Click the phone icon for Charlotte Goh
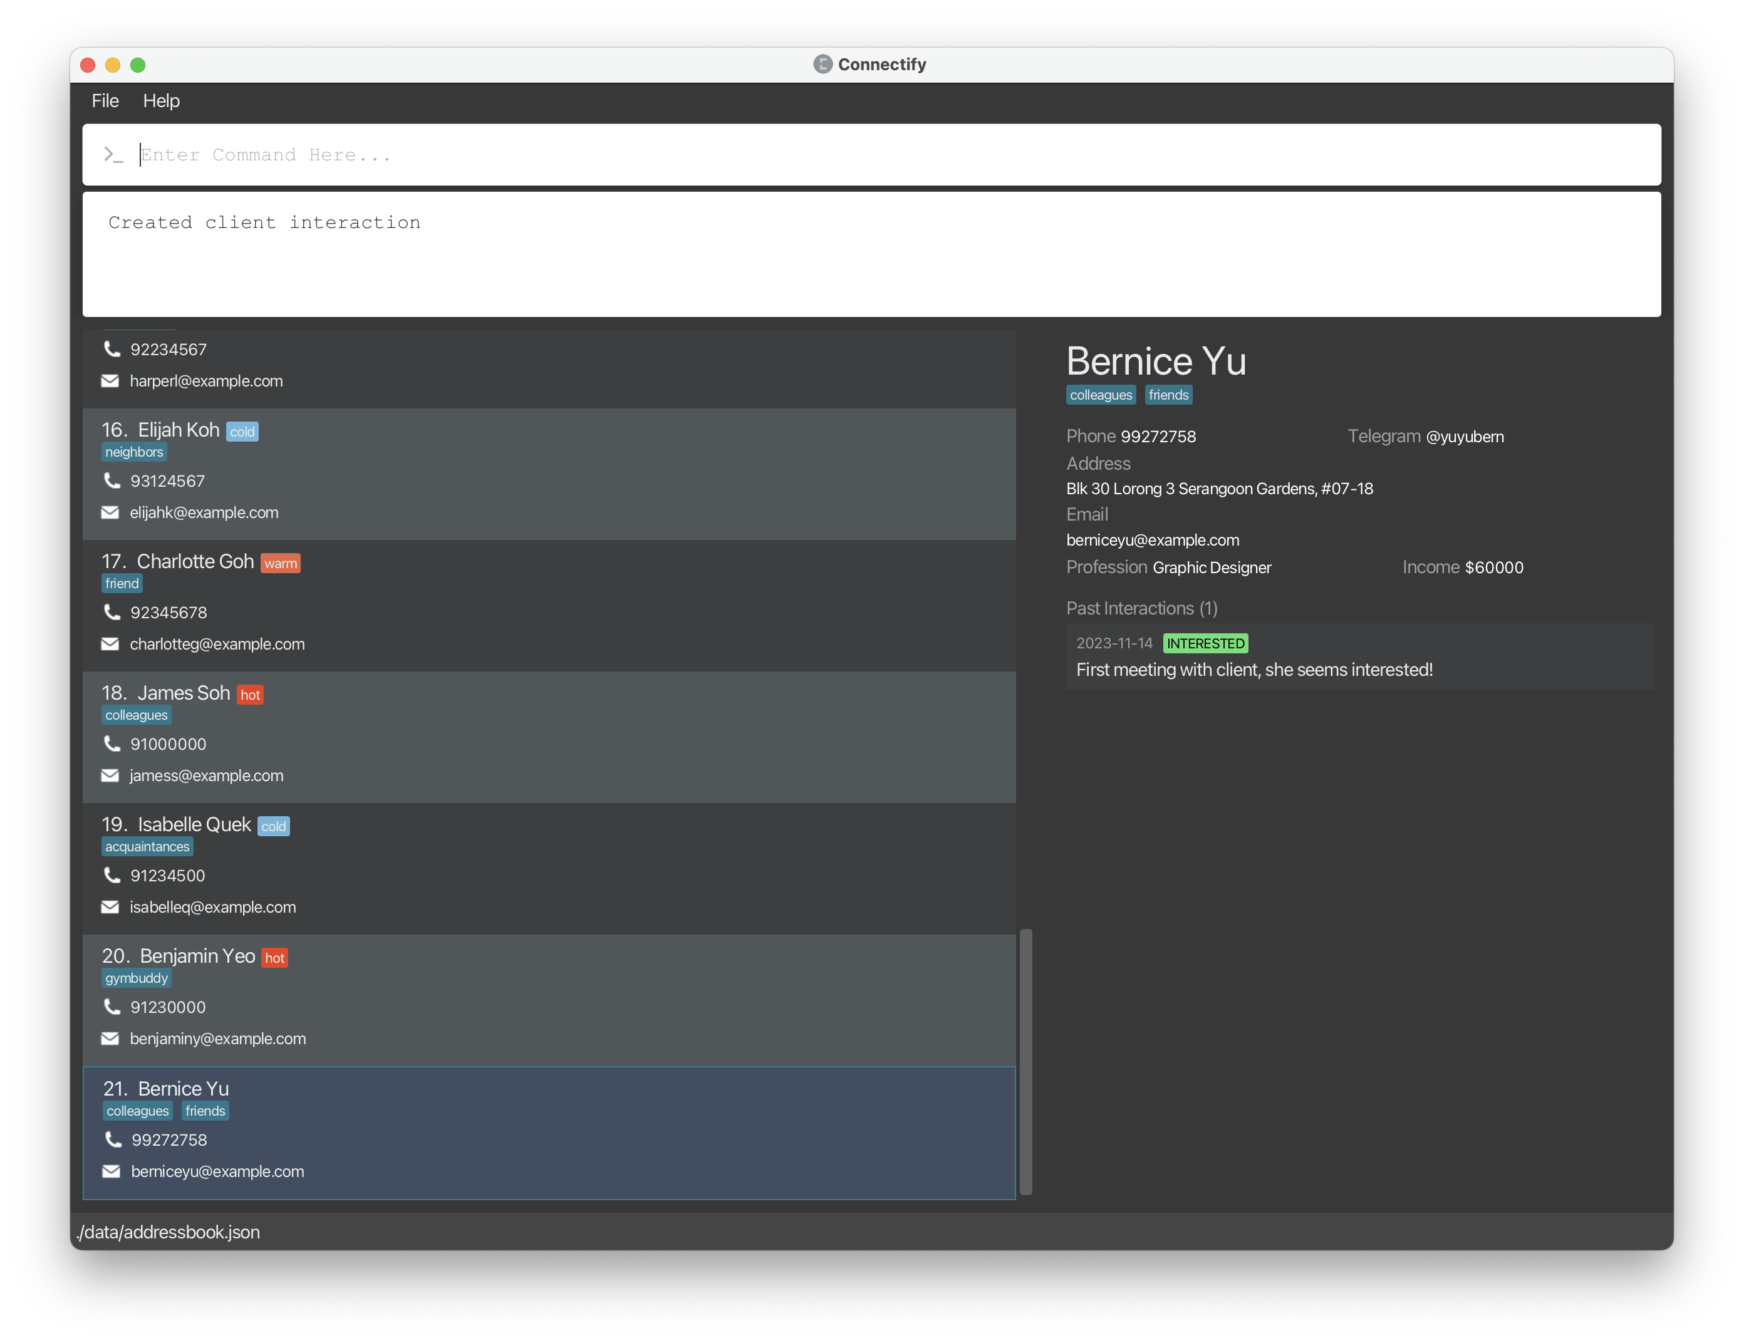Screen dimensions: 1744x1343 pos(112,612)
